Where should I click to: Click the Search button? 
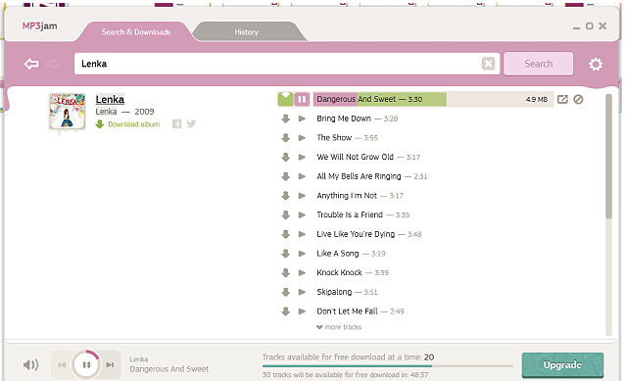(538, 64)
